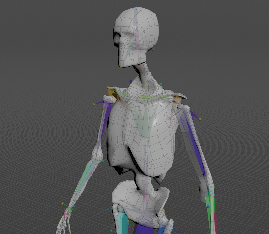Click the blue joint sphere at the neck base

[x=131, y=81]
